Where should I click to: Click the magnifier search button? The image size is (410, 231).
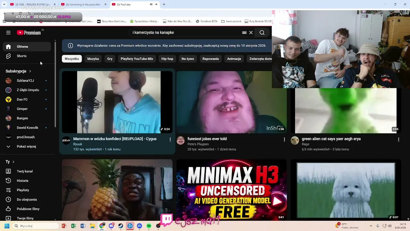pyautogui.click(x=262, y=32)
